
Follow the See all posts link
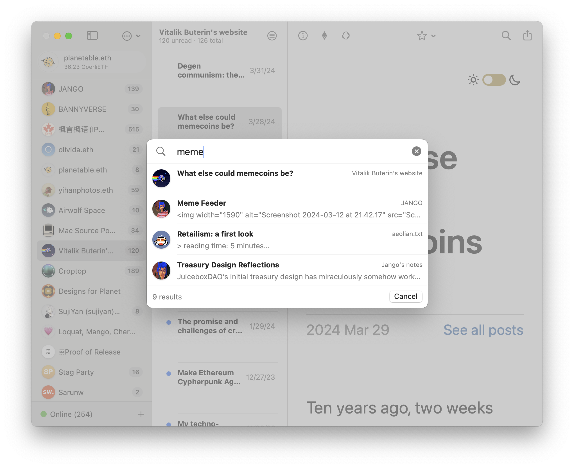click(483, 330)
